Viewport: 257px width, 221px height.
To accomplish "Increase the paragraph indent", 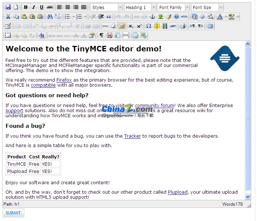I will (x=101, y=16).
